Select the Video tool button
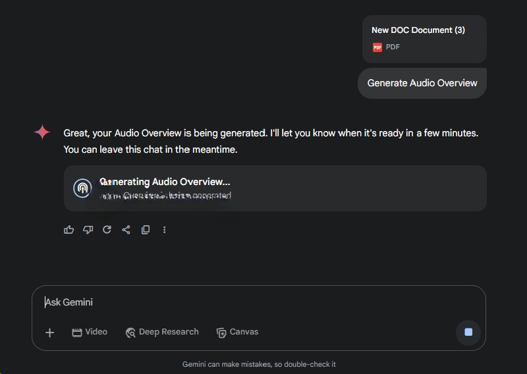 point(90,332)
